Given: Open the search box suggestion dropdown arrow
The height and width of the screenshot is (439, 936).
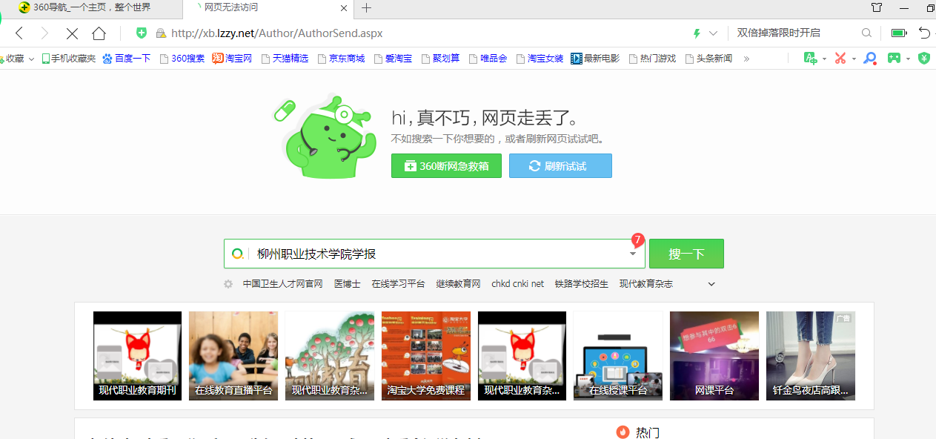Looking at the screenshot, I should click(633, 254).
